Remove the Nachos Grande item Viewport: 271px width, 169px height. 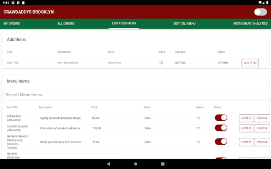[x=262, y=142]
